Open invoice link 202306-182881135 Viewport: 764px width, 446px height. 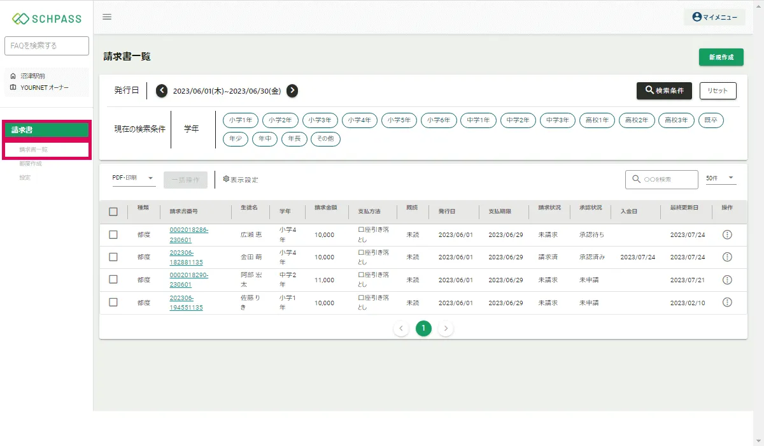coord(187,257)
